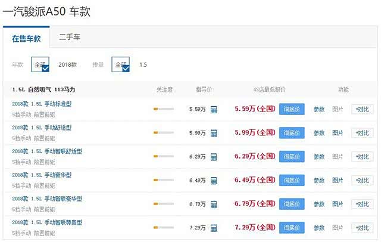The image size is (381, 242).
Task: Add 手动标准型 to comparison with +对比
Action: click(x=362, y=109)
